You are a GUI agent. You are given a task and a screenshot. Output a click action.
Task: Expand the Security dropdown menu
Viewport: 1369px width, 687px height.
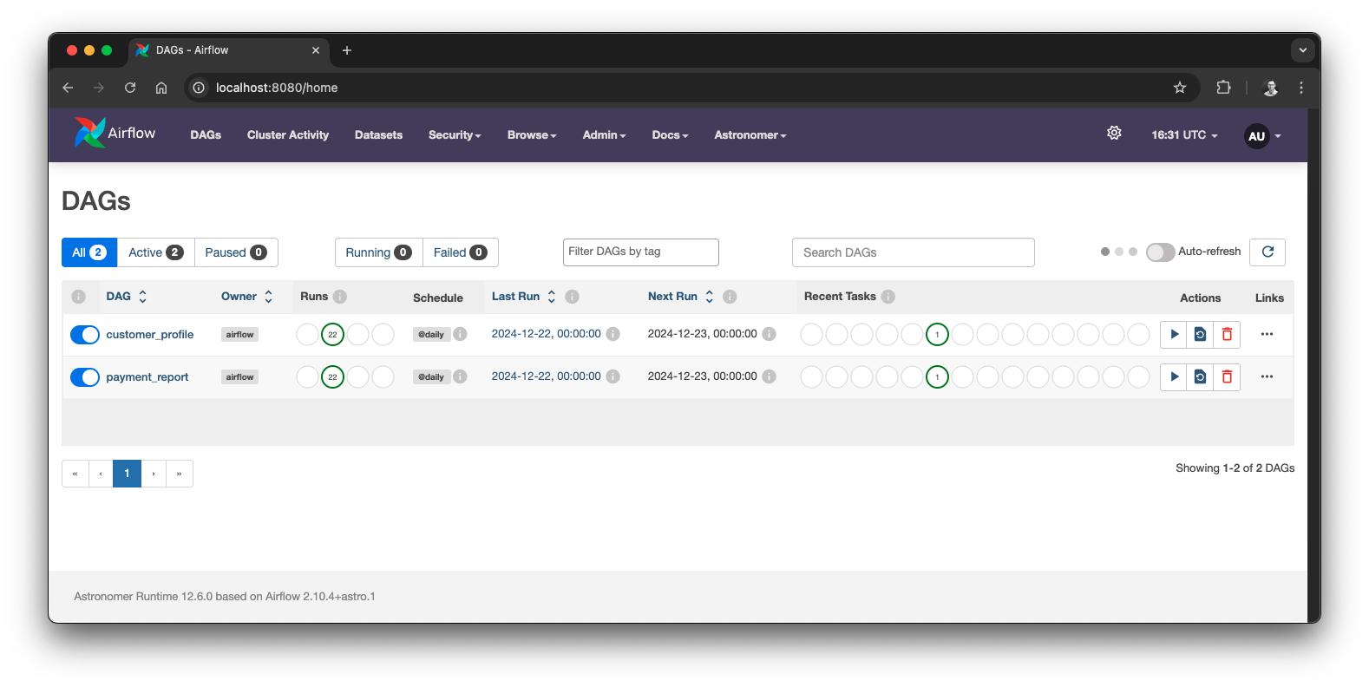pos(454,135)
